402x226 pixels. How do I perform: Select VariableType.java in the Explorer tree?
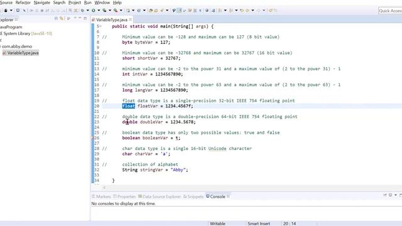(x=21, y=53)
